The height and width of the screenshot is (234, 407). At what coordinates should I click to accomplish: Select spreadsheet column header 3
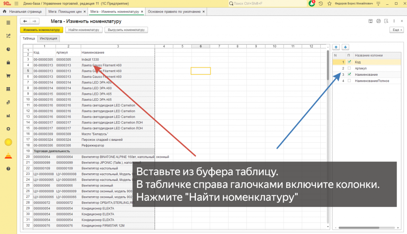pyautogui.click(x=118, y=46)
